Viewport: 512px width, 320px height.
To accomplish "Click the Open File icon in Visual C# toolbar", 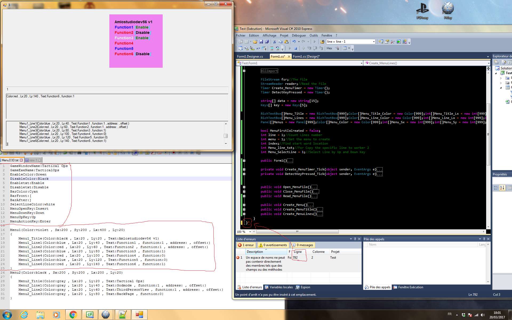I will [255, 42].
